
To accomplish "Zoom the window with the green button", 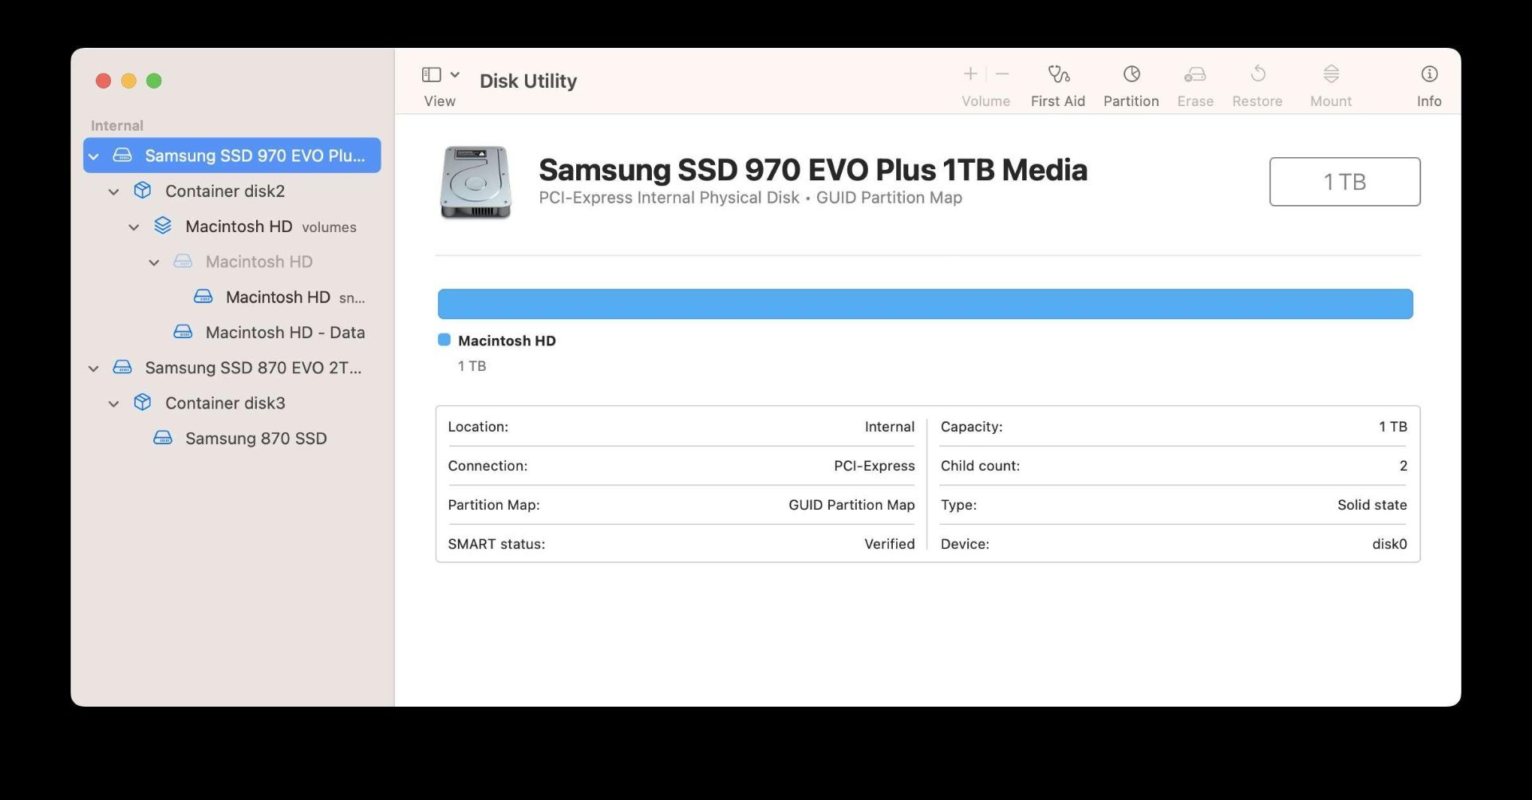I will point(154,81).
